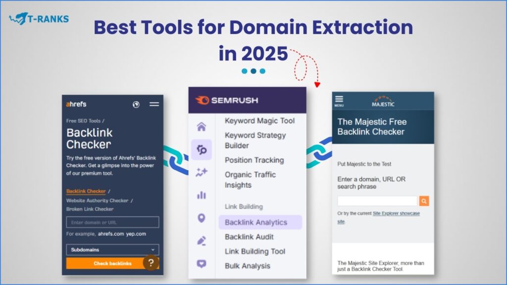Screen dimensions: 507x285
Task: Click the sparkle stars icon in Semrush sidebar
Action: tap(201, 172)
